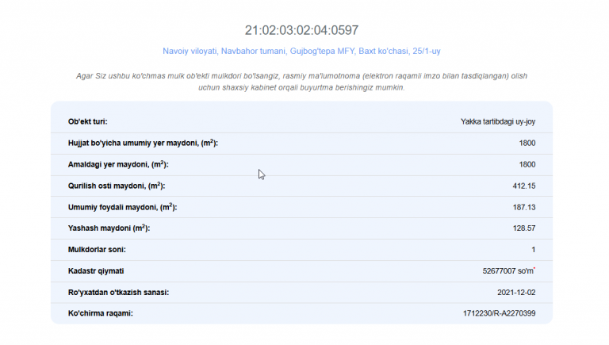
Task: Click 'Amaldagi yer maydoni' label
Action: pos(118,164)
